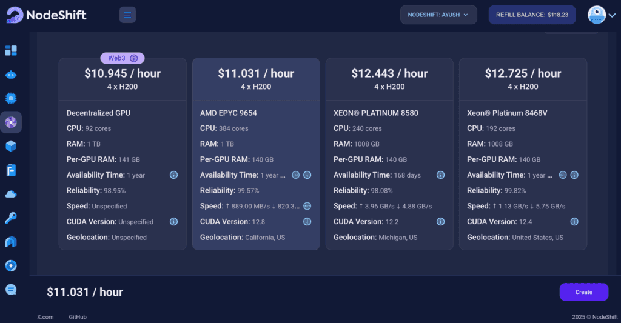Click Availability ellipsis on Xeon 8468V card
Viewport: 621px width, 323px height.
click(x=562, y=175)
